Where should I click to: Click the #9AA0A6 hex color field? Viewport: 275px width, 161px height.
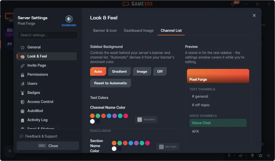146,120
